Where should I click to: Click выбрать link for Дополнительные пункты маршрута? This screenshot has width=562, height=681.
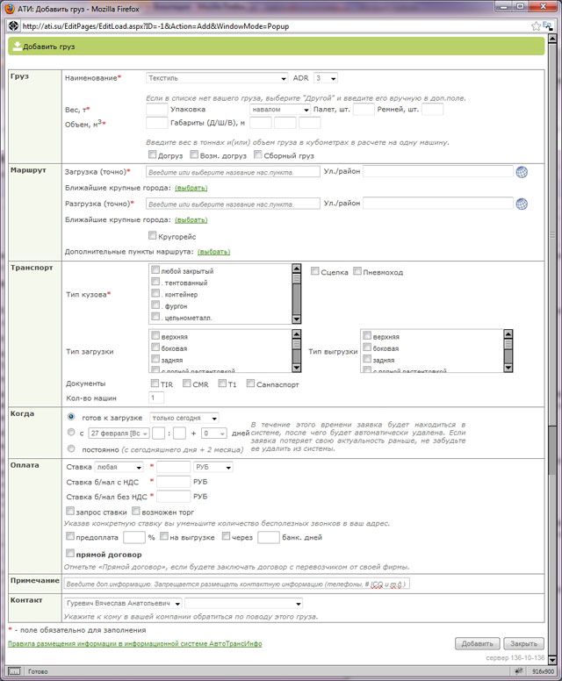pos(214,252)
